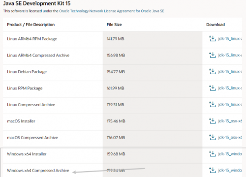
Task: Download jdk-15_osx file for macOS Installer
Action: pyautogui.click(x=230, y=121)
